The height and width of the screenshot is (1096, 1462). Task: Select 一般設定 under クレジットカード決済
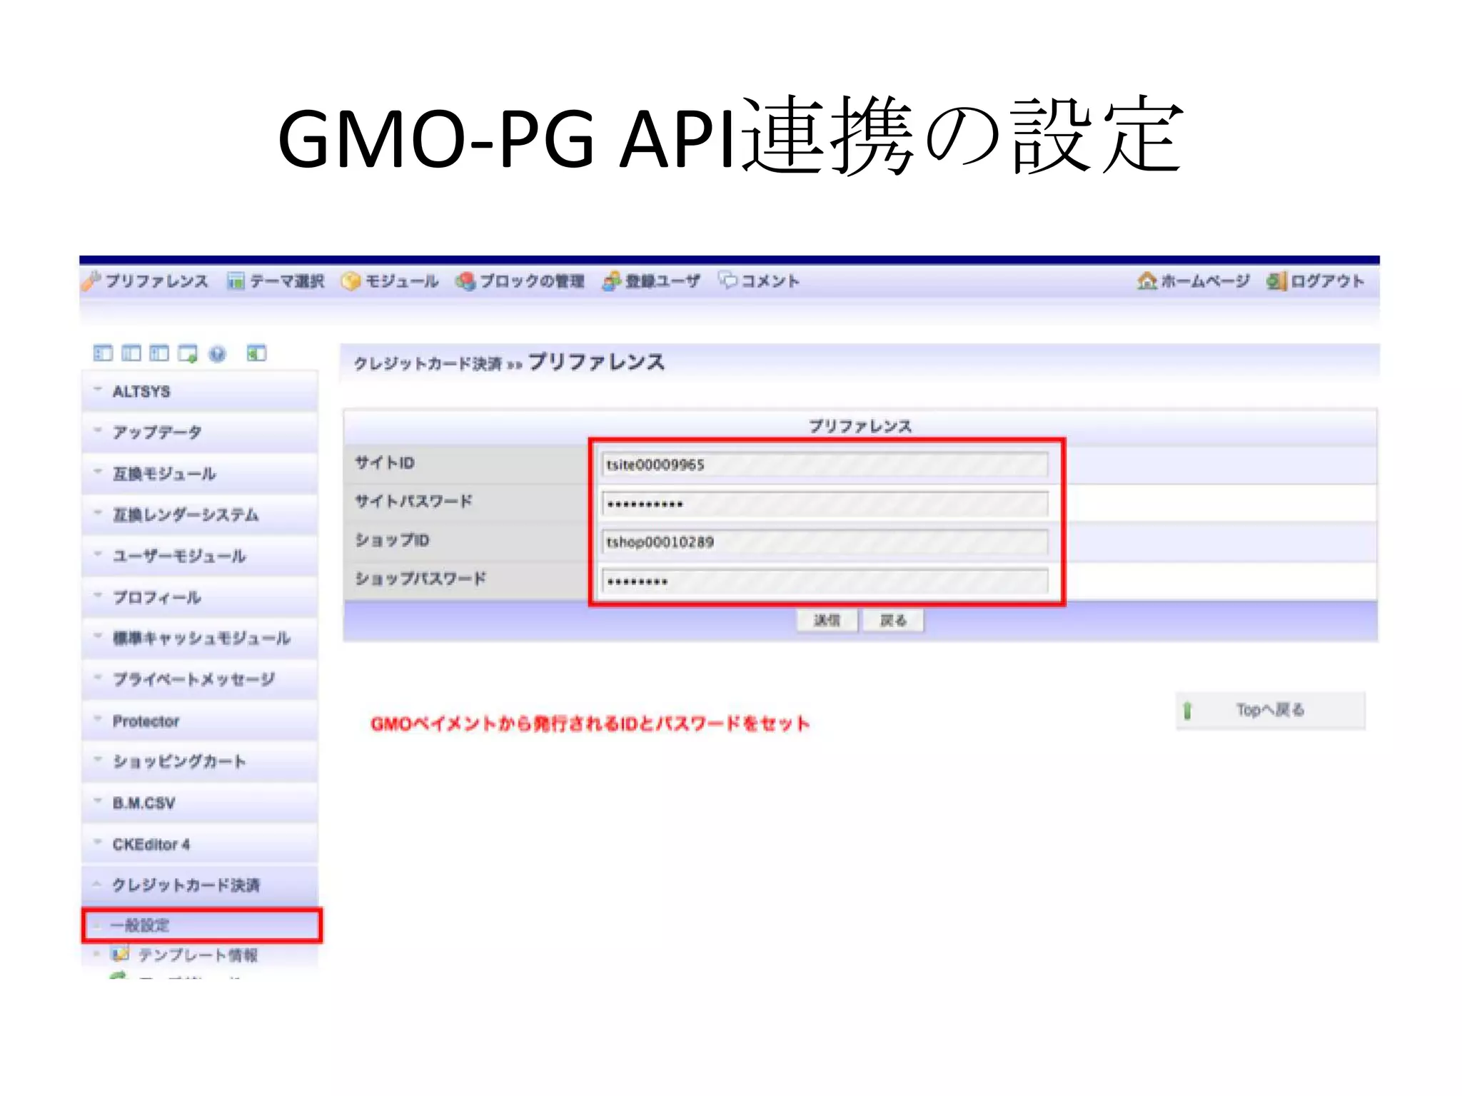pyautogui.click(x=202, y=925)
